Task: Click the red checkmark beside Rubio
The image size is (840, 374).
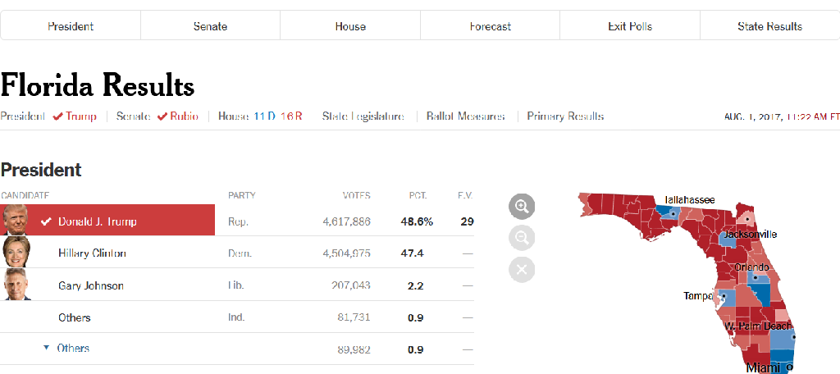Action: click(x=162, y=116)
